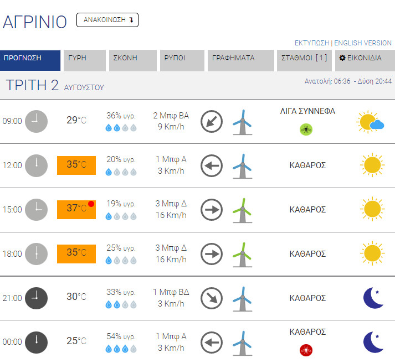Switch to ENGLISH VERSION

point(363,43)
